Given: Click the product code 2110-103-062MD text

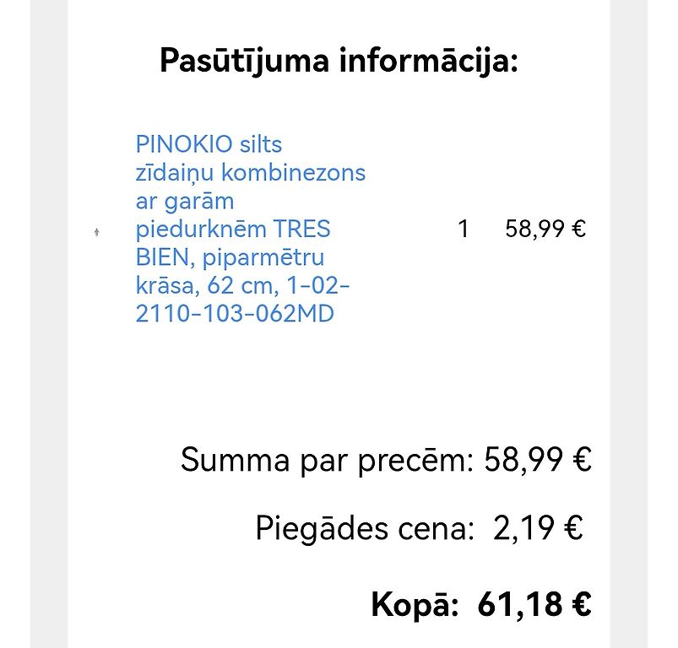Looking at the screenshot, I should (235, 314).
